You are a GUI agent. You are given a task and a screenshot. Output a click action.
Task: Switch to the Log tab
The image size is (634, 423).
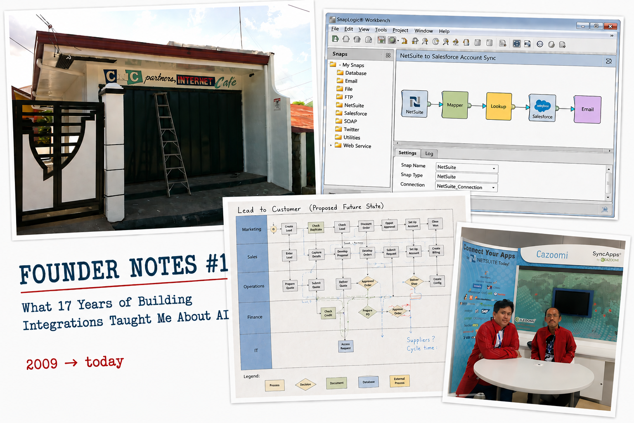pos(429,154)
